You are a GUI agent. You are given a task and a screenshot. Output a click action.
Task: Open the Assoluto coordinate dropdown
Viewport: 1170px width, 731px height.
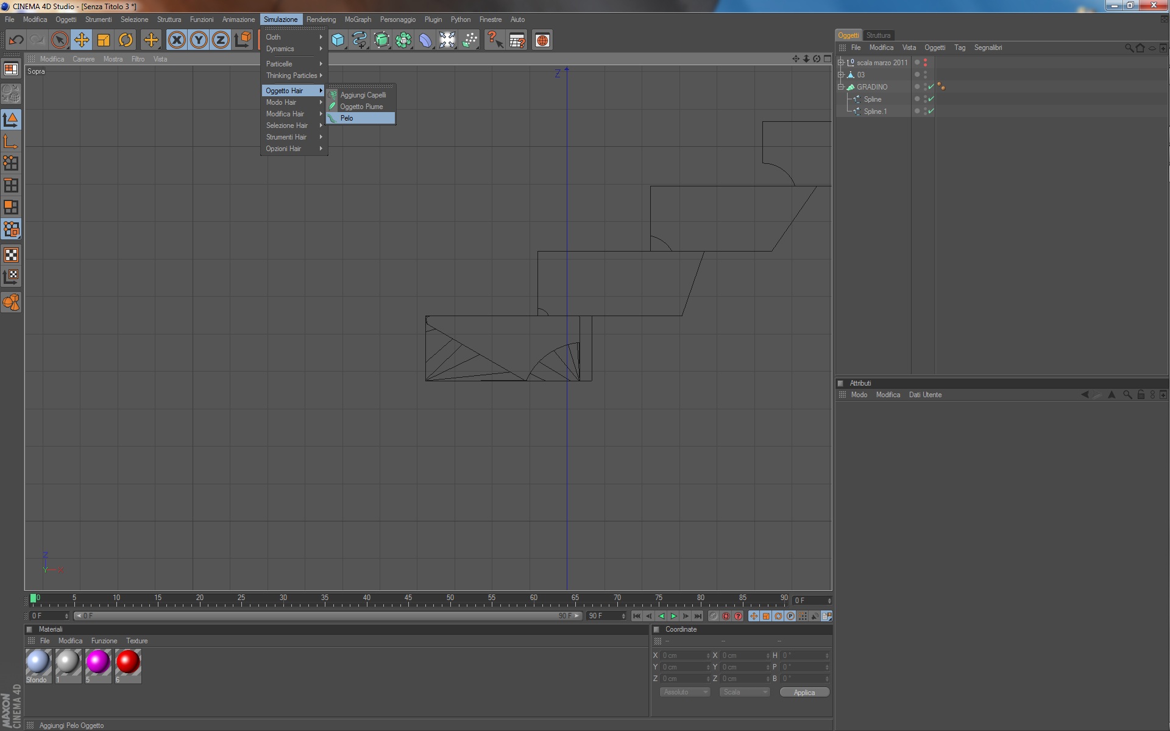point(685,692)
